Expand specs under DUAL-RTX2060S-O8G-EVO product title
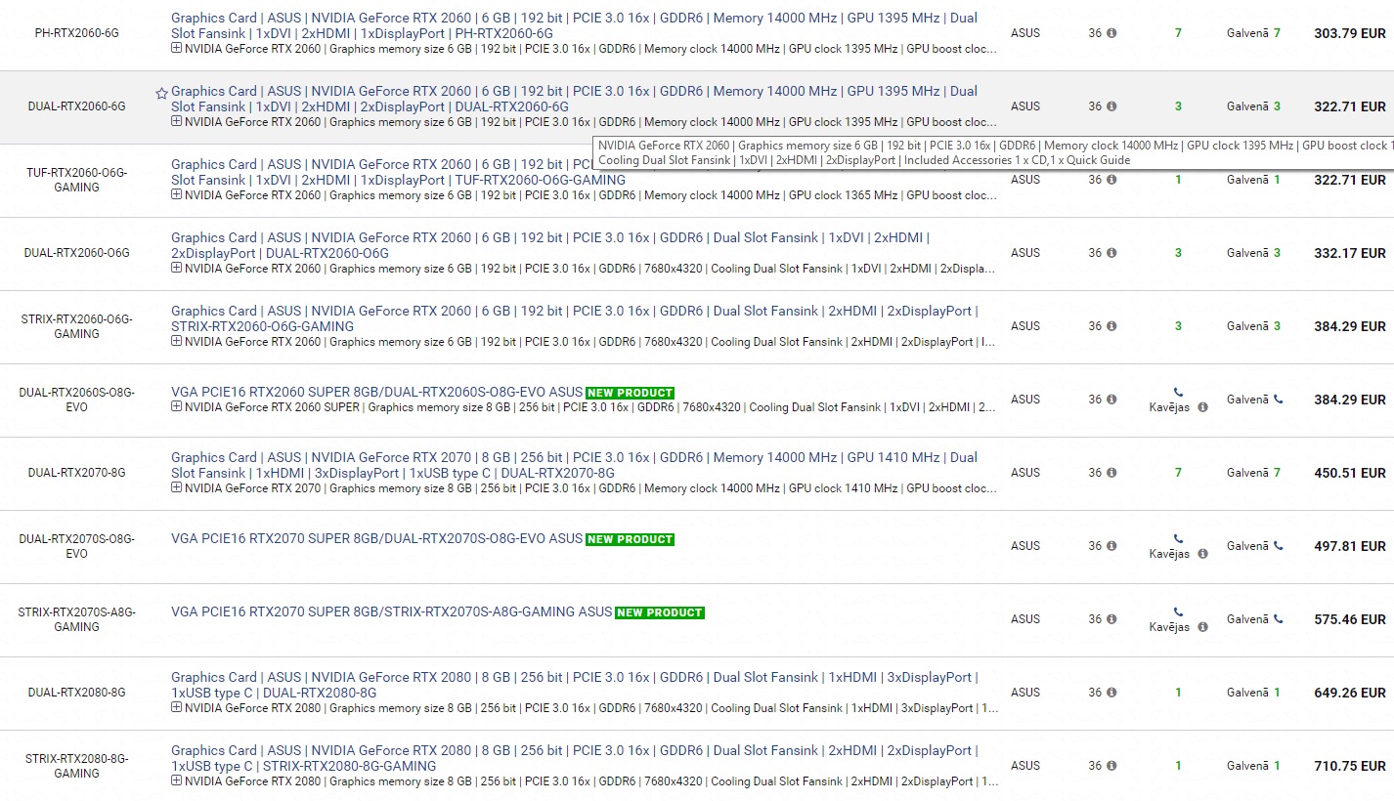1394x801 pixels. point(176,406)
